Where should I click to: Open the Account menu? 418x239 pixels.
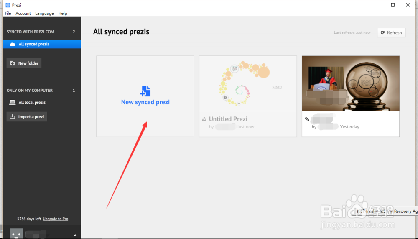[23, 13]
